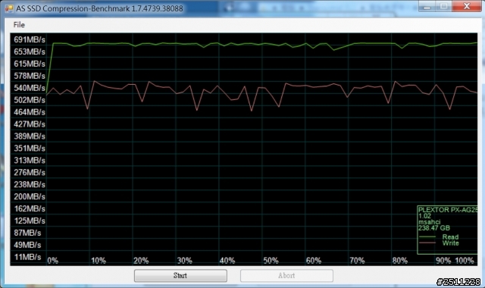Click the 90% compression label

(x=443, y=261)
